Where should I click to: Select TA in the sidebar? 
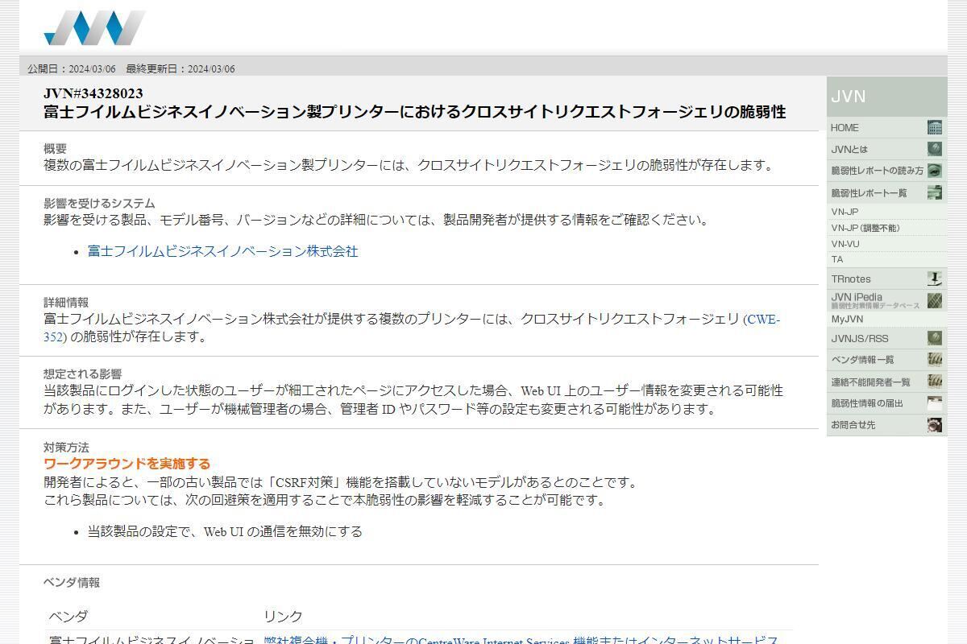point(886,259)
